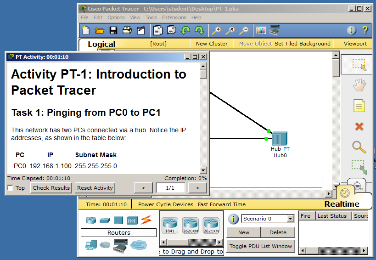Select the Multiuser Connection category icon
This screenshot has height=260, width=376.
(x=139, y=245)
